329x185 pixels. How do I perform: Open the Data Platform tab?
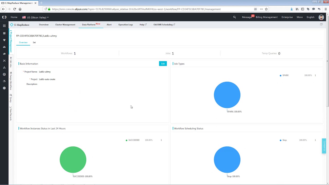(91, 25)
